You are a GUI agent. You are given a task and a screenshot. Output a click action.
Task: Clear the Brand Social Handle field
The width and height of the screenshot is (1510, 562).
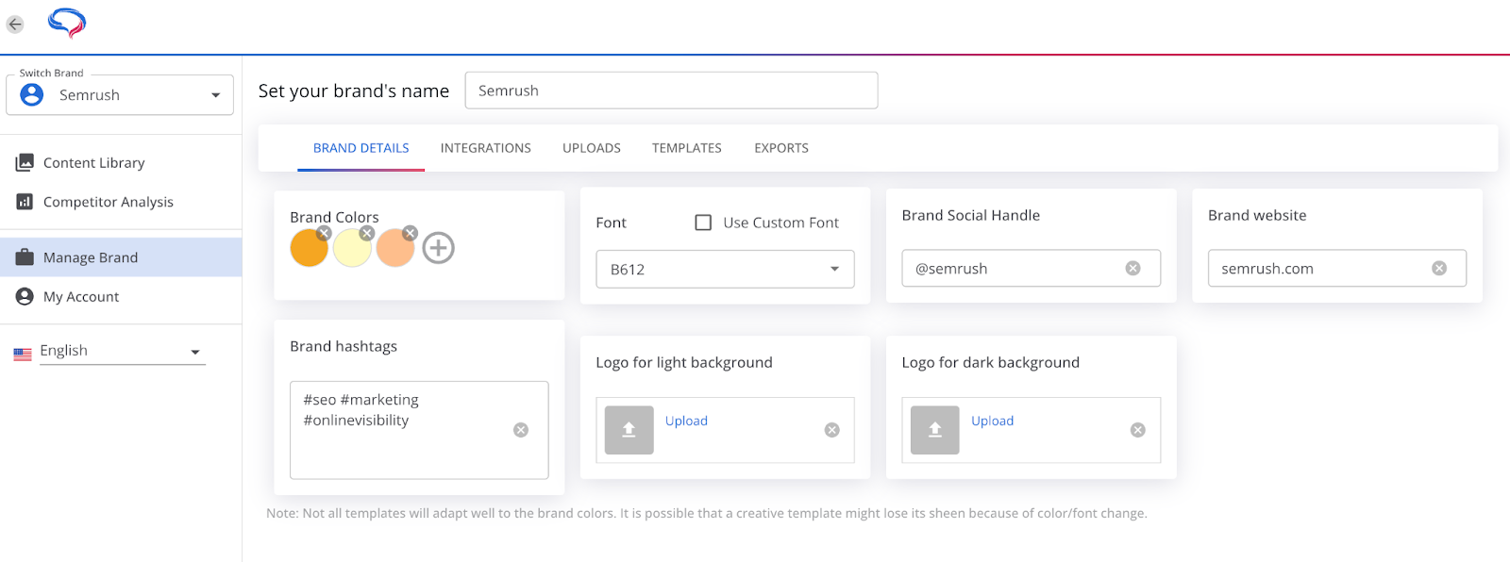(x=1133, y=269)
